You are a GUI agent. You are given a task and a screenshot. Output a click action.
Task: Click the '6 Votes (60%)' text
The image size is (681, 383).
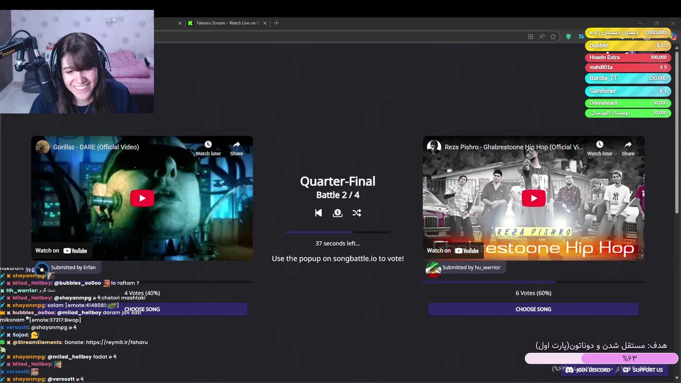pyautogui.click(x=533, y=293)
